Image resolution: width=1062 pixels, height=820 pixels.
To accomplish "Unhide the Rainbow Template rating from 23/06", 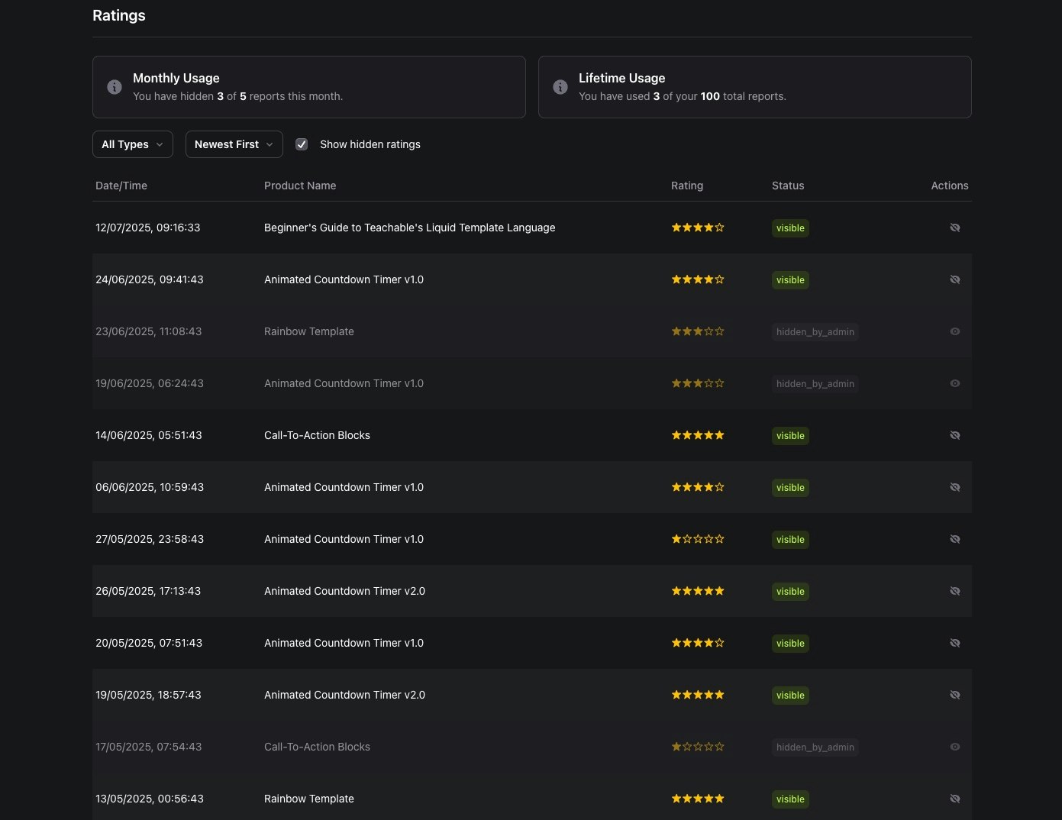I will tap(955, 331).
